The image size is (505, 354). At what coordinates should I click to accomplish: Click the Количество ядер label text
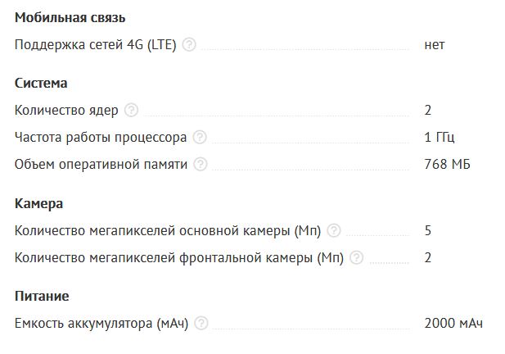click(66, 111)
